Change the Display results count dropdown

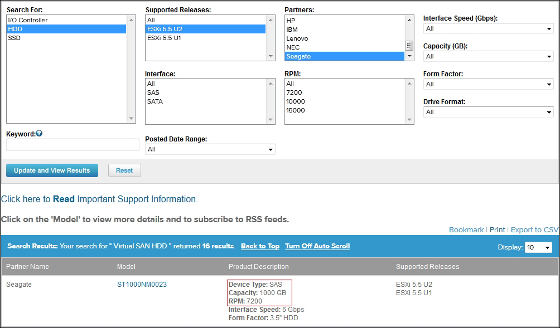click(x=538, y=248)
